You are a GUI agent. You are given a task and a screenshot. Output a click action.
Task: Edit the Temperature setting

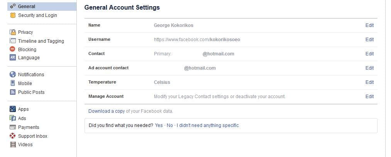369,82
